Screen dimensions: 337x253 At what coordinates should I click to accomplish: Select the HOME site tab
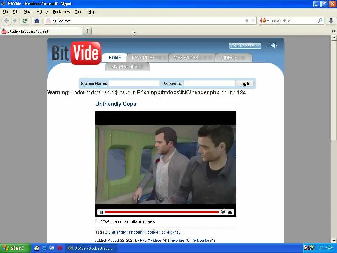(115, 58)
